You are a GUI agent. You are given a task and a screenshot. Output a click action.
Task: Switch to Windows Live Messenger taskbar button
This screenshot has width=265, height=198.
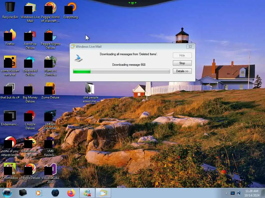click(x=87, y=193)
